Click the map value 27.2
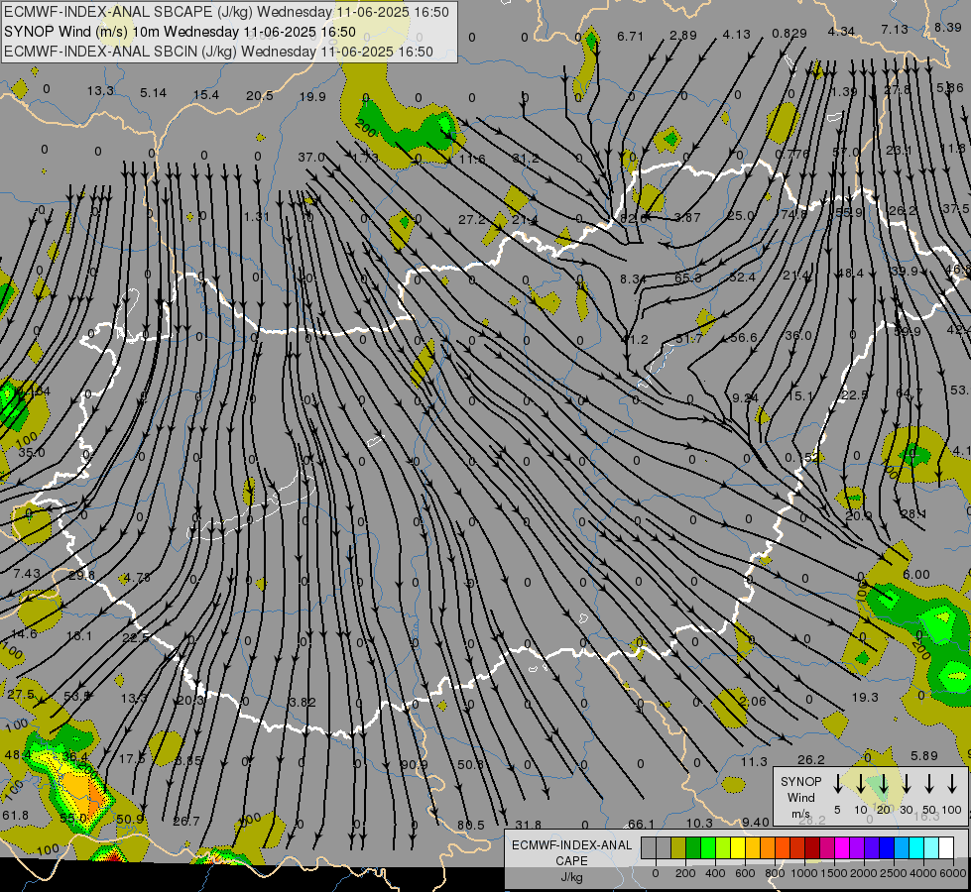Viewport: 971px width, 892px height. (472, 219)
